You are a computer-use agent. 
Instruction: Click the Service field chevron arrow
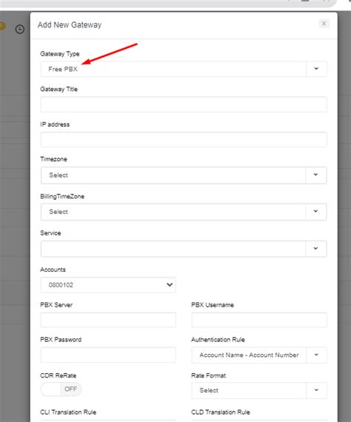click(x=315, y=248)
